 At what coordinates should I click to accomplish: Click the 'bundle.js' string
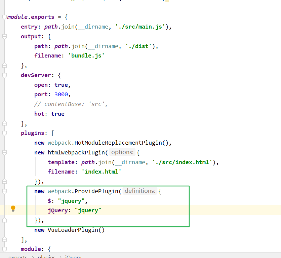tap(86, 56)
